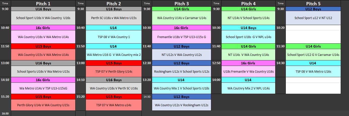
Task: Select red U15 Boys header at 11:50 Pitch 1
Action: click(43, 46)
